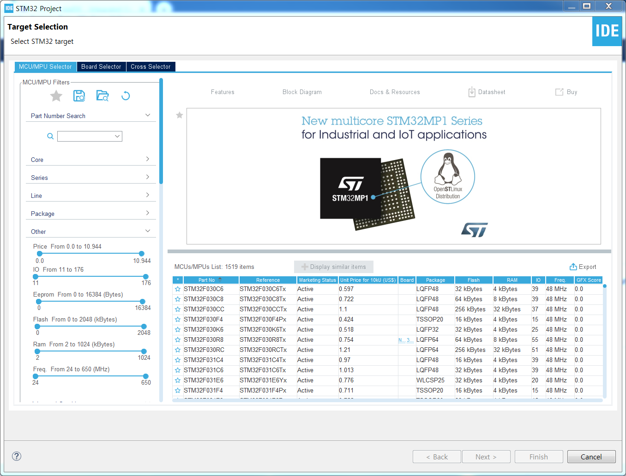626x476 pixels.
Task: Star the STM32F031F4 row
Action: [178, 391]
